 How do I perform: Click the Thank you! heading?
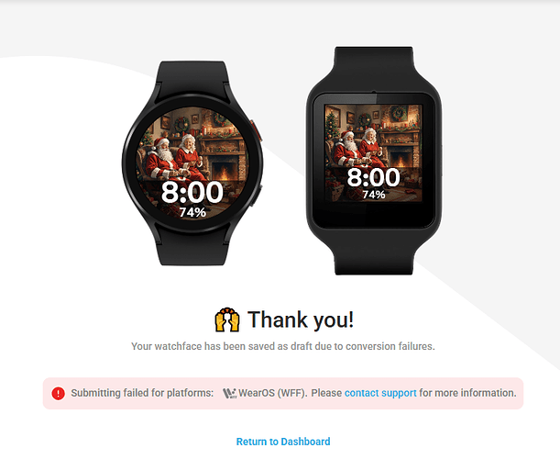(x=301, y=319)
